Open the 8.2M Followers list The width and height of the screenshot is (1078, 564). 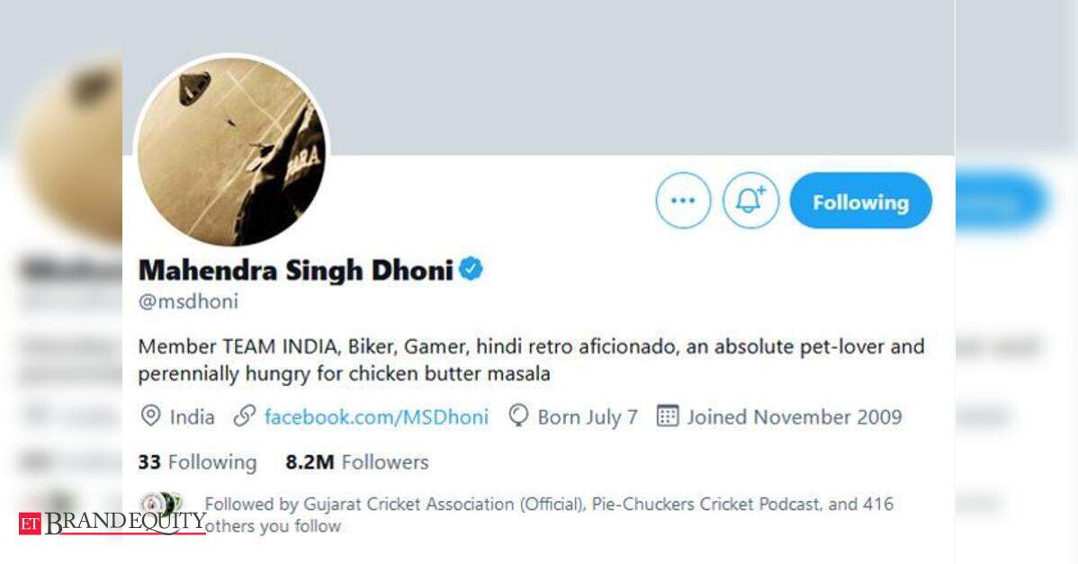point(357,461)
